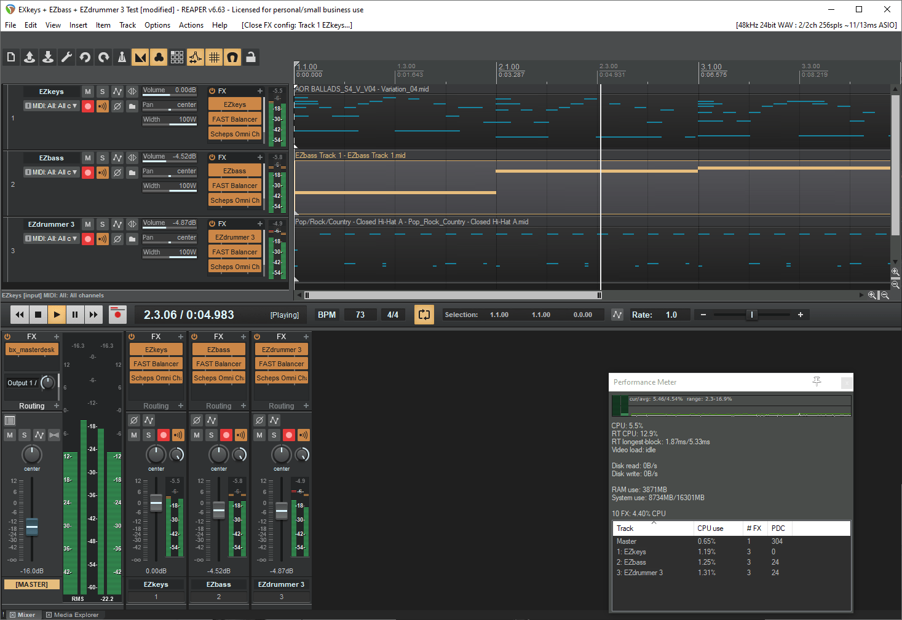Open envelope icon on EZkeys track panel
902x620 pixels.
pos(117,92)
